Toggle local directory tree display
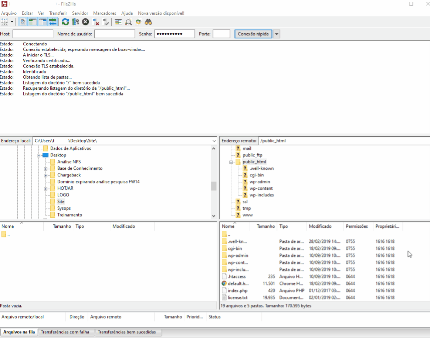Viewport: 430px width, 338px height. (x=33, y=22)
